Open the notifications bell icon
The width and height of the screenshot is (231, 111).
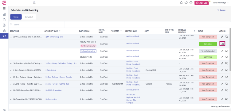click(181, 3)
